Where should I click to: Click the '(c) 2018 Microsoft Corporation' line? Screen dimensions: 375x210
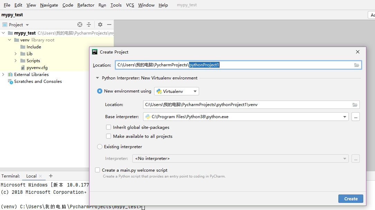44,192
